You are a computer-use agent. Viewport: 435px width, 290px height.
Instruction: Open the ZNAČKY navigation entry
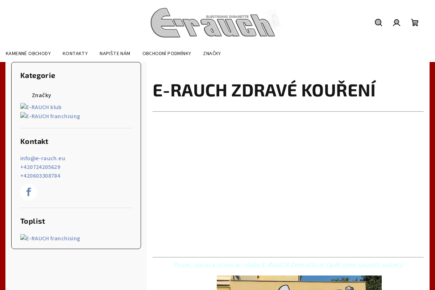(x=212, y=53)
